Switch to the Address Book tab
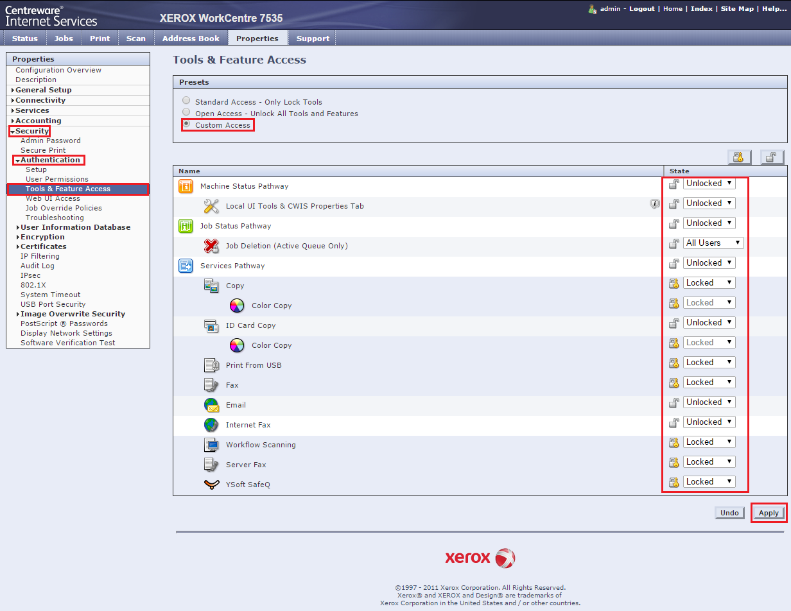Image resolution: width=791 pixels, height=611 pixels. 191,39
